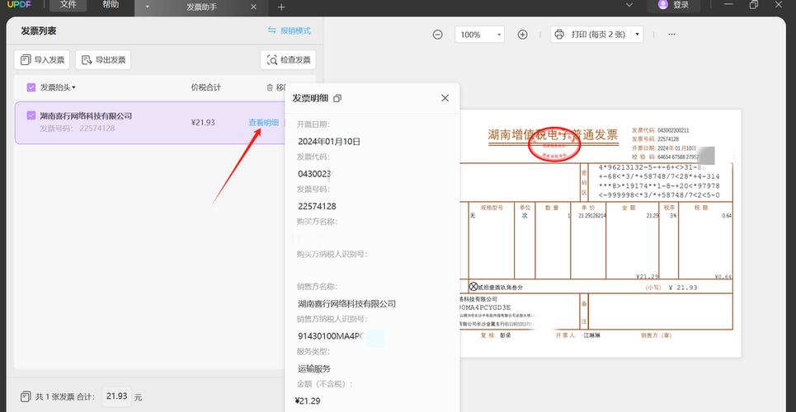Image resolution: width=796 pixels, height=412 pixels.
Task: Click the 发票列表 heading
Action: point(39,30)
